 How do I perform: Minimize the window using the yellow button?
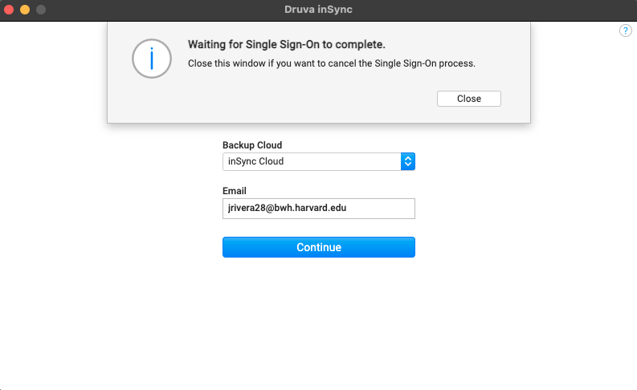tap(25, 10)
